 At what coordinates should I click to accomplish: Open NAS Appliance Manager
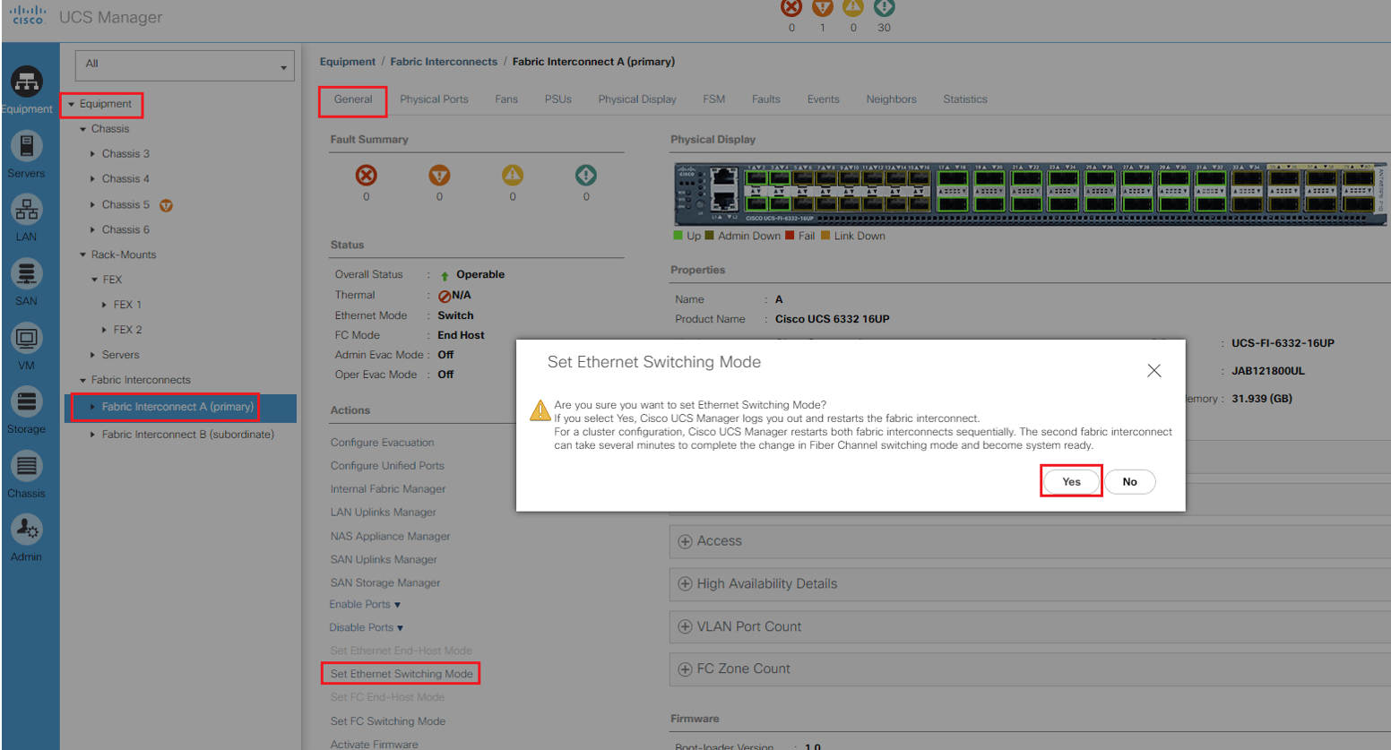coord(390,537)
